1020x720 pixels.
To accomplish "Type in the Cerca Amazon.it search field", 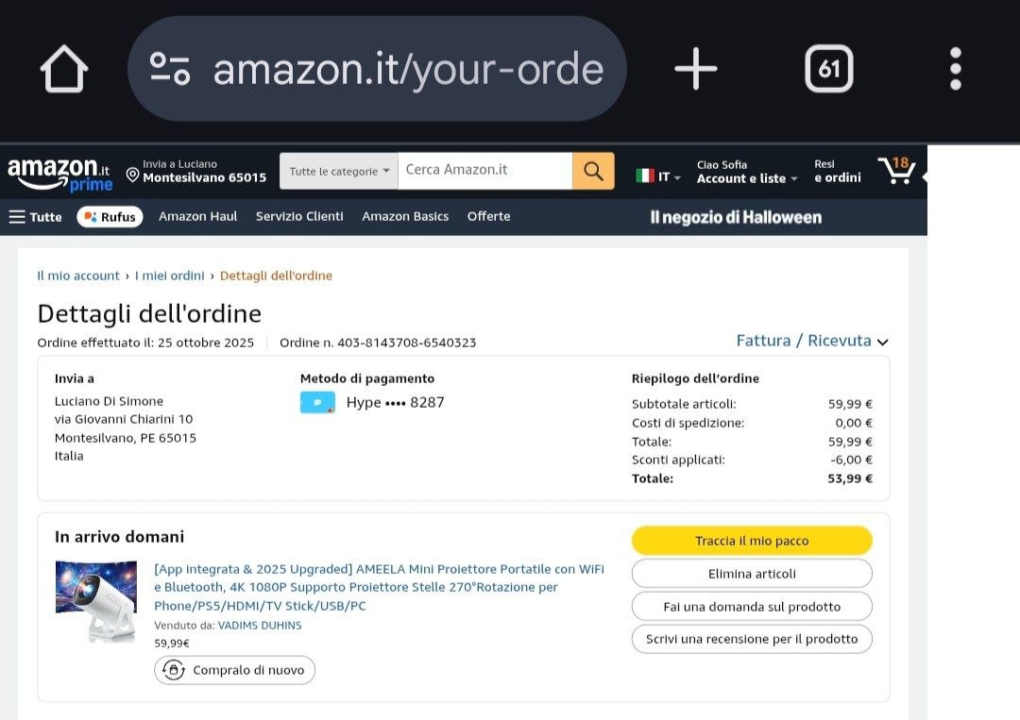I will 484,171.
